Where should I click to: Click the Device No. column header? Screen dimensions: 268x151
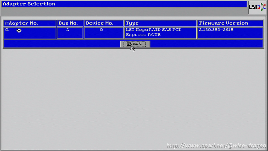coord(104,23)
